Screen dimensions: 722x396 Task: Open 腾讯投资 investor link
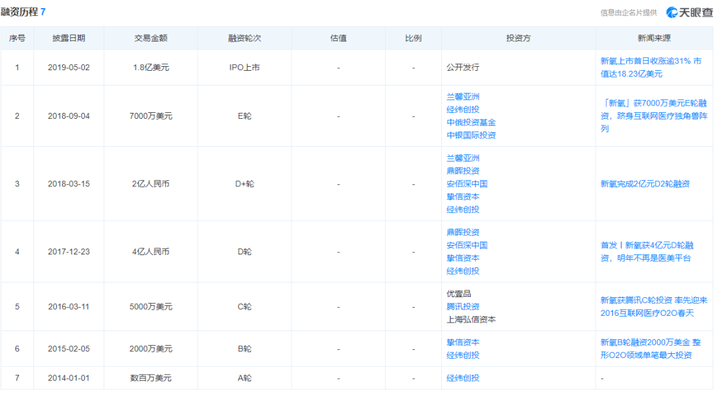coord(463,307)
